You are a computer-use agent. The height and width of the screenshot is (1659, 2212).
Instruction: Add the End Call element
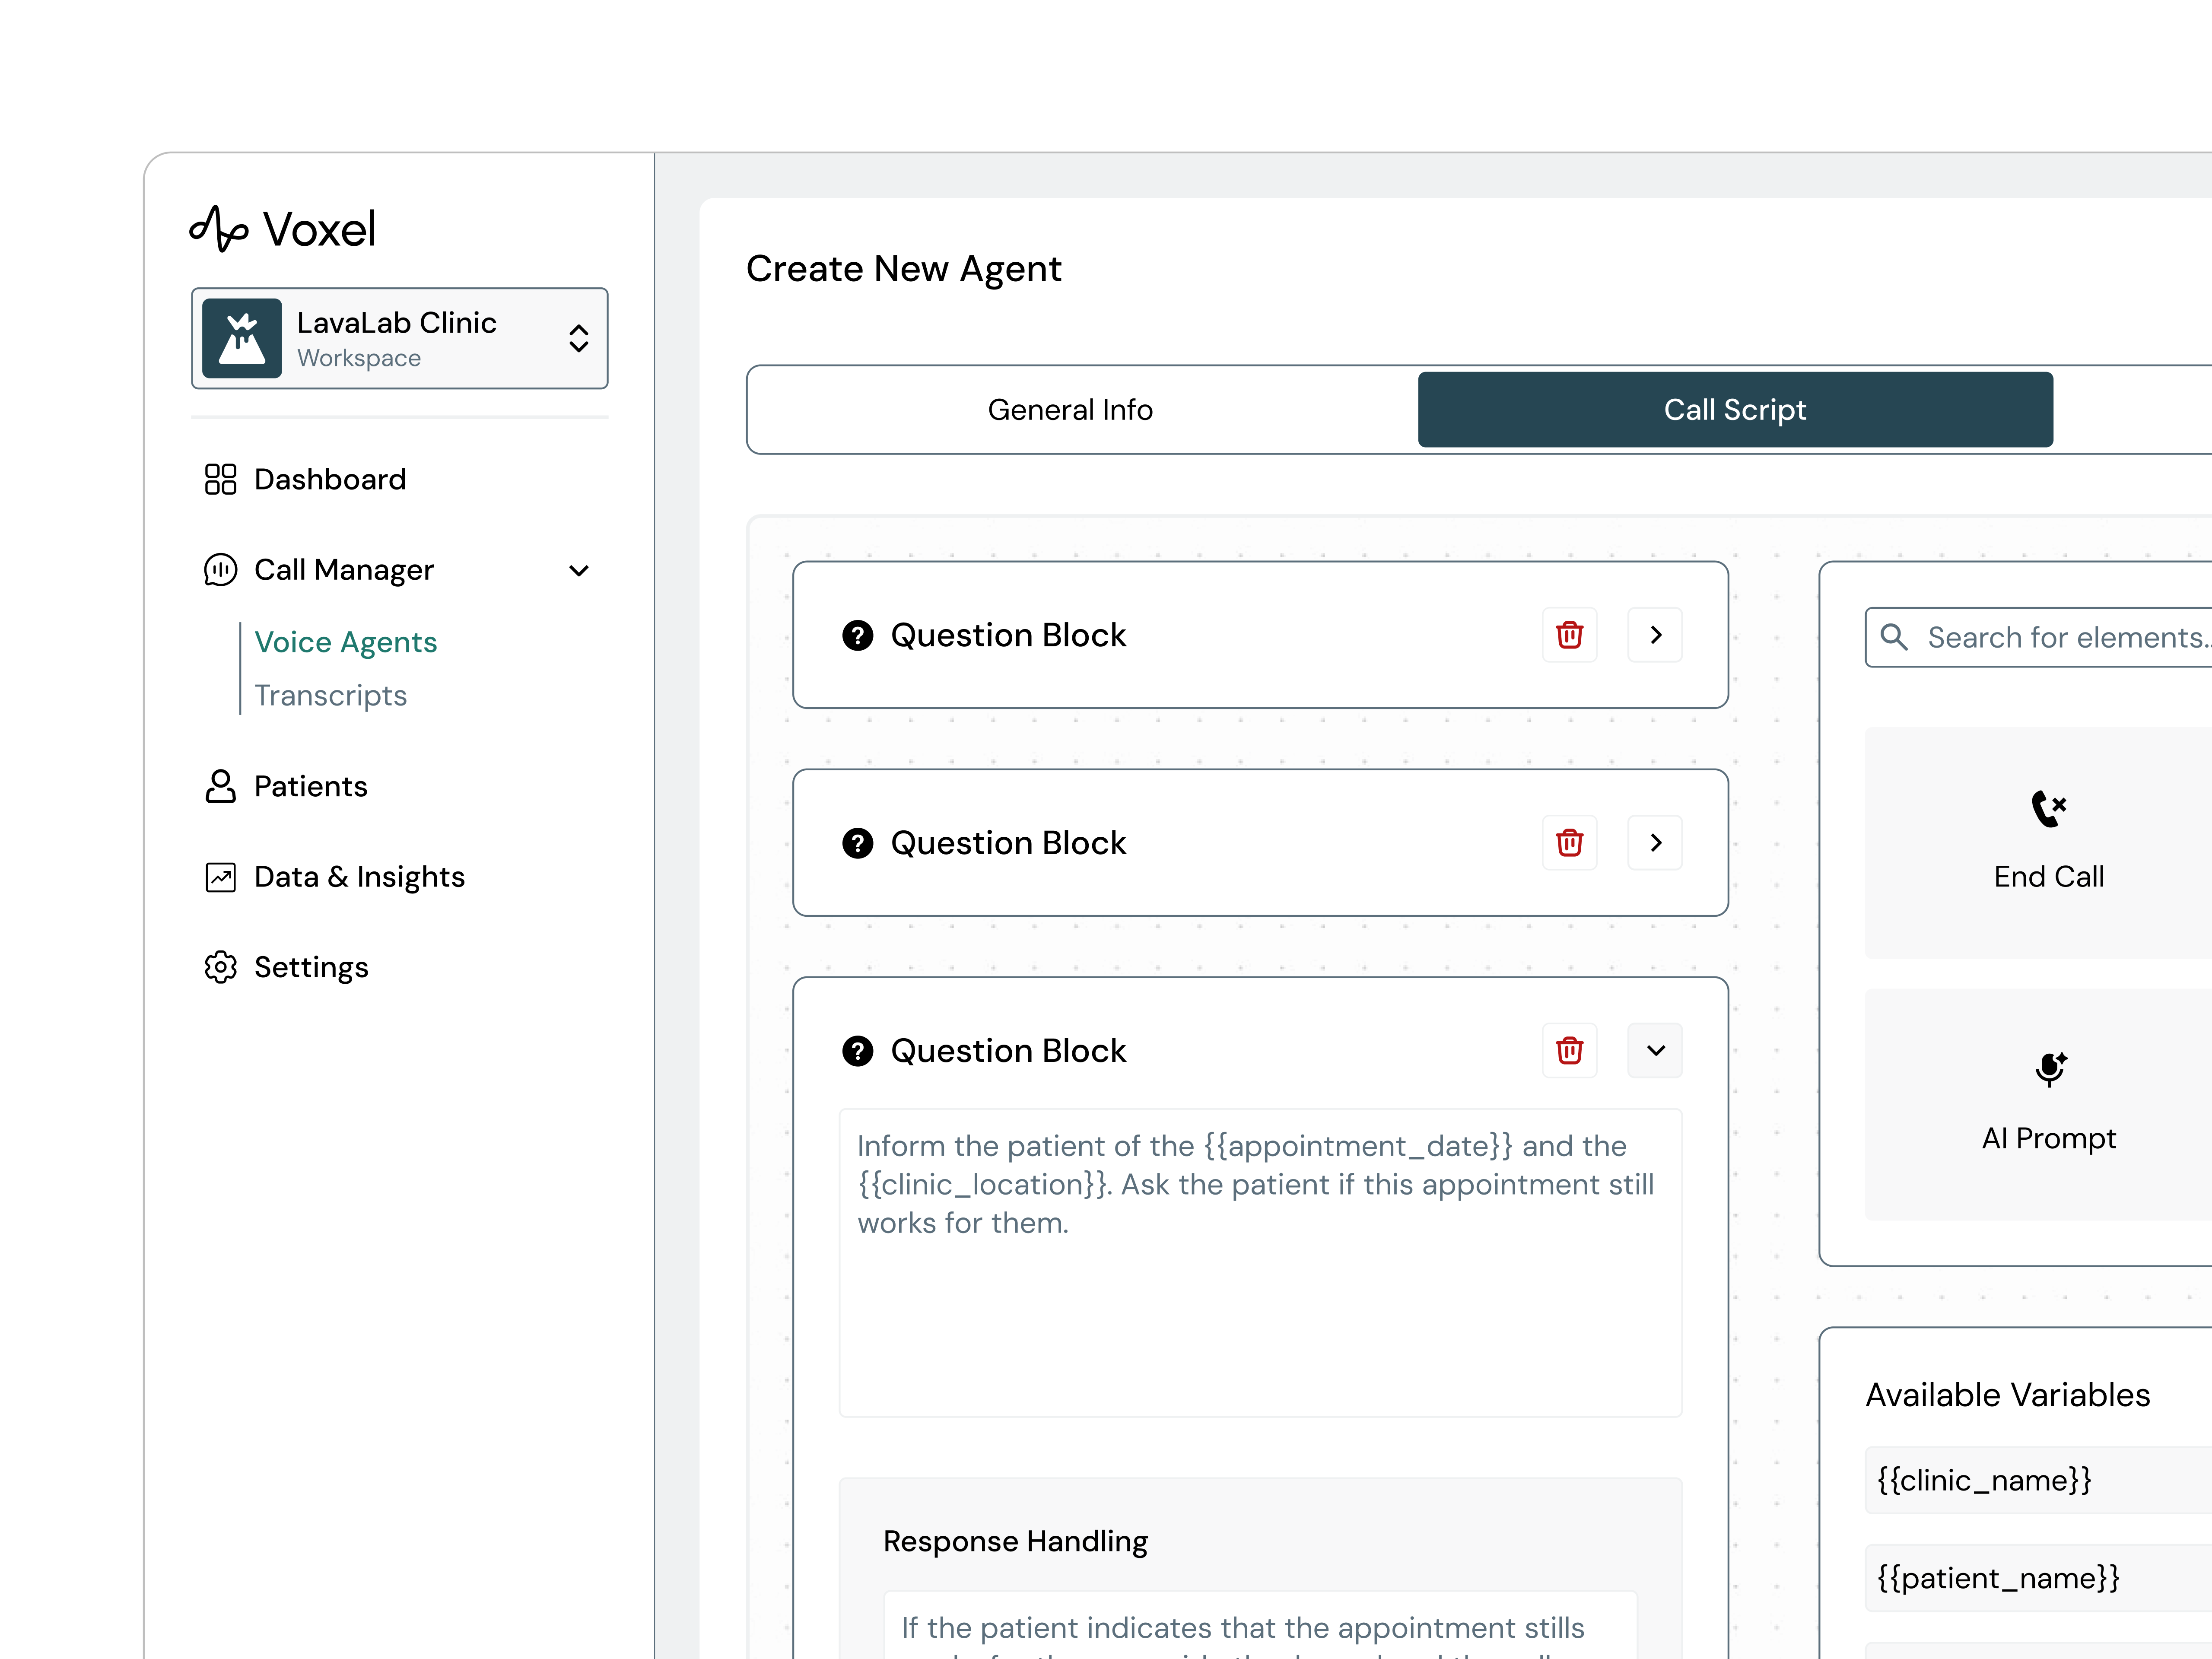coord(2040,843)
